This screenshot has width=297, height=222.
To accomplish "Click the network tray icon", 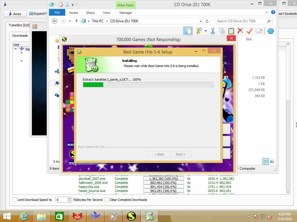I will 262,217.
